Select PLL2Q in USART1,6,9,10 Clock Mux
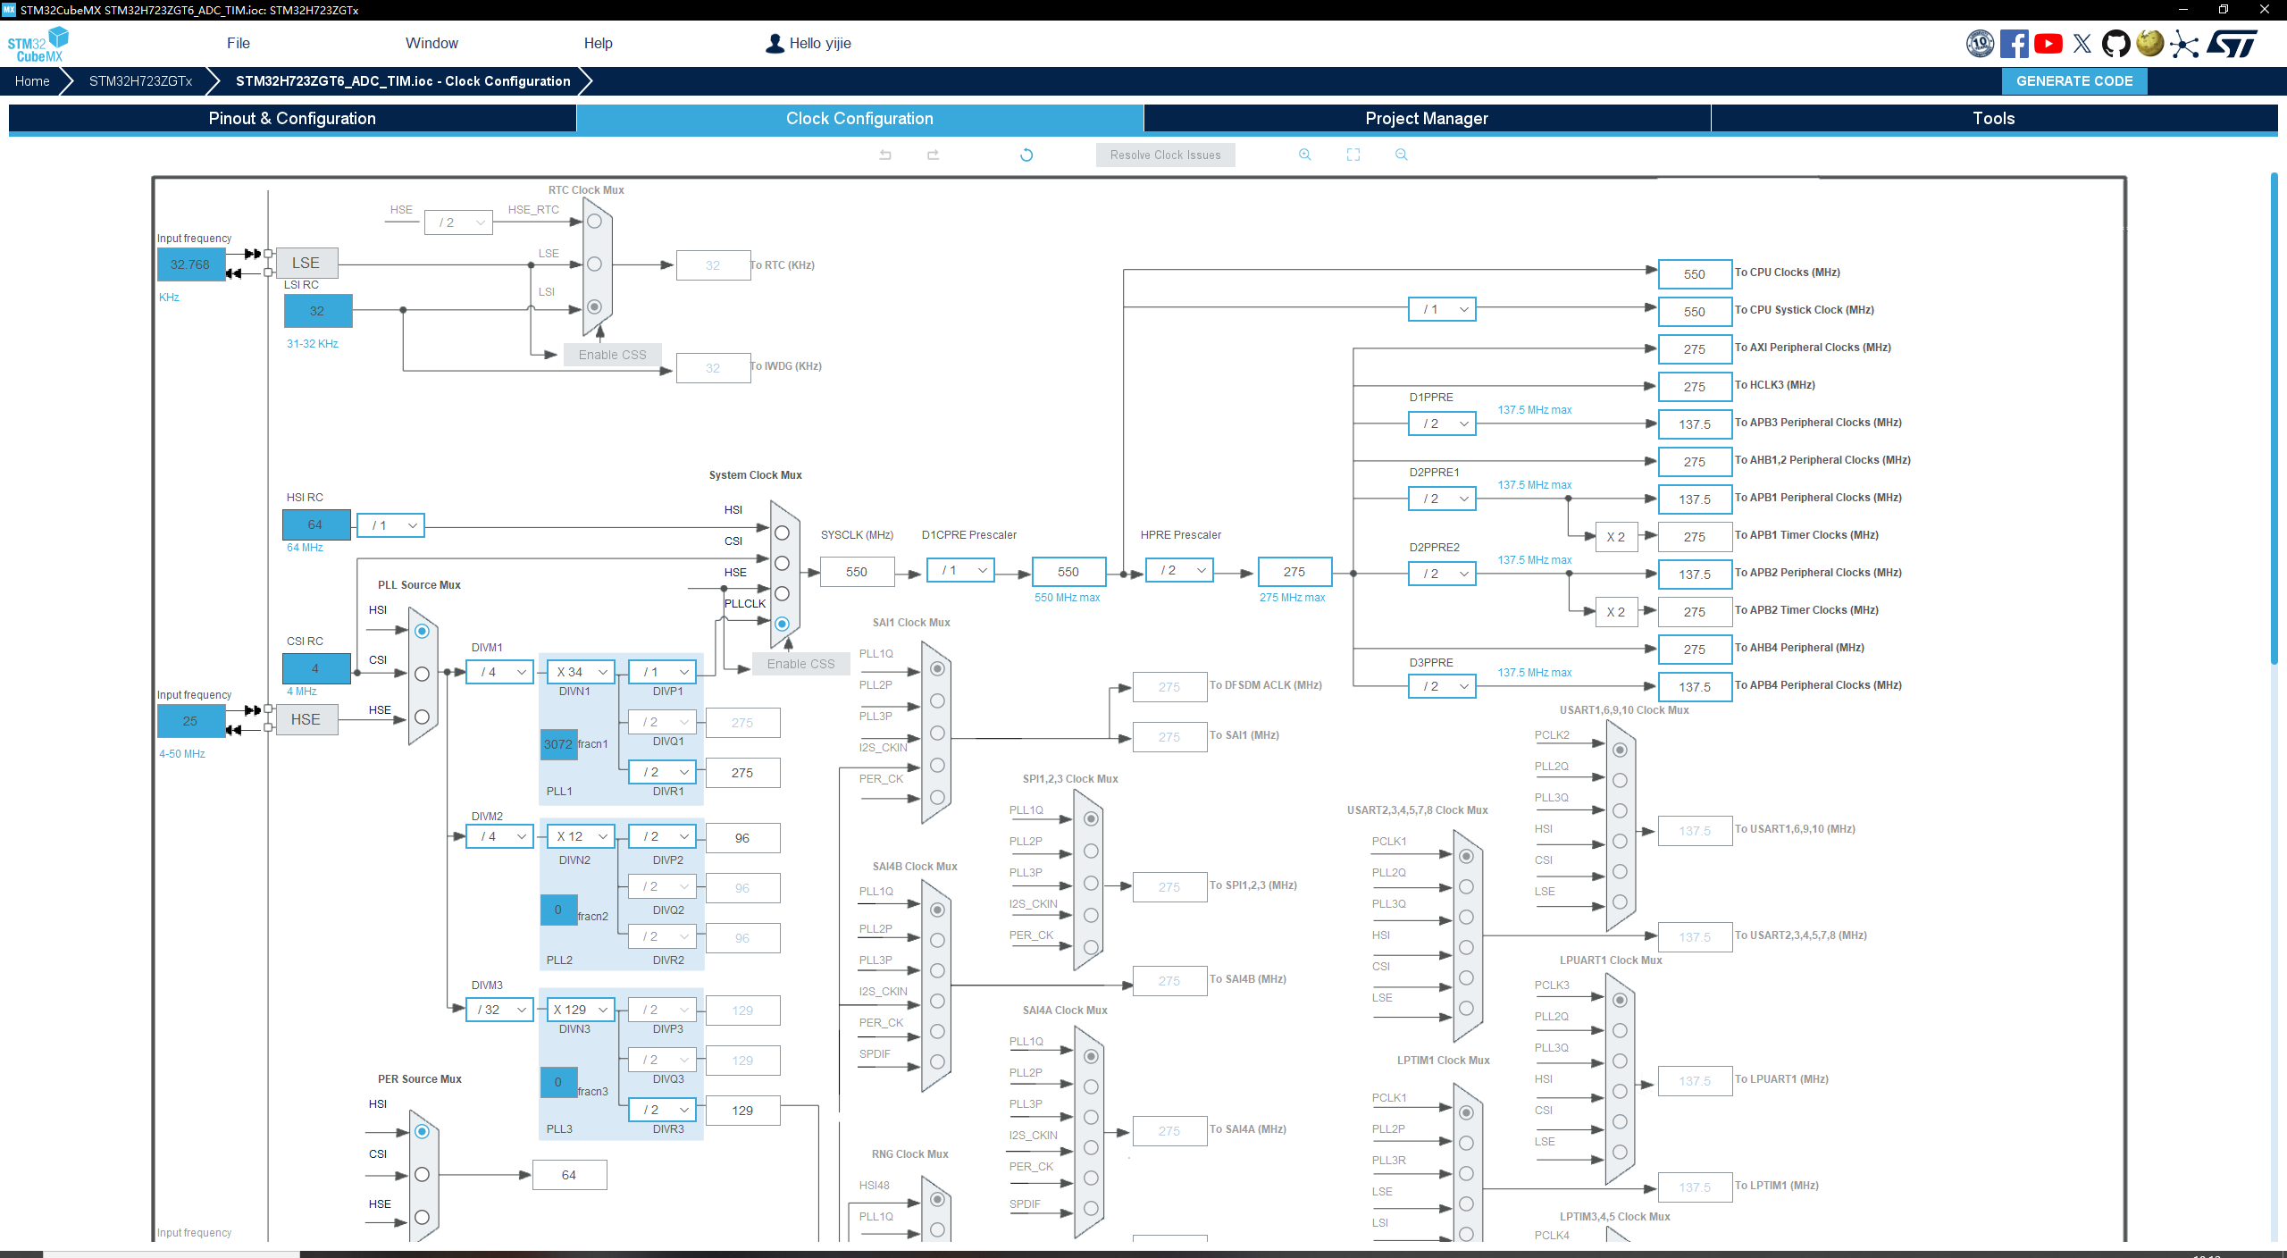The height and width of the screenshot is (1258, 2287). coord(1620,780)
